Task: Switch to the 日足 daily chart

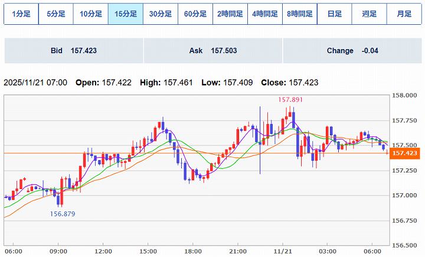Action: click(x=334, y=14)
